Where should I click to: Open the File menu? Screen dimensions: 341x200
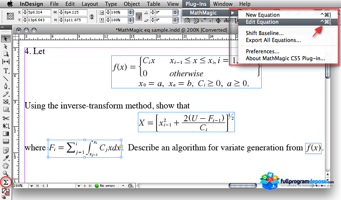(x=55, y=4)
